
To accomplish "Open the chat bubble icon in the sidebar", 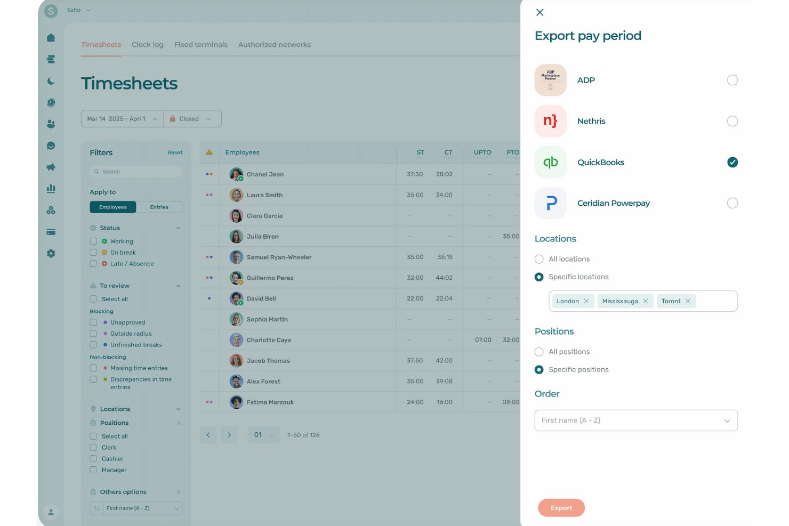I will pos(51,145).
